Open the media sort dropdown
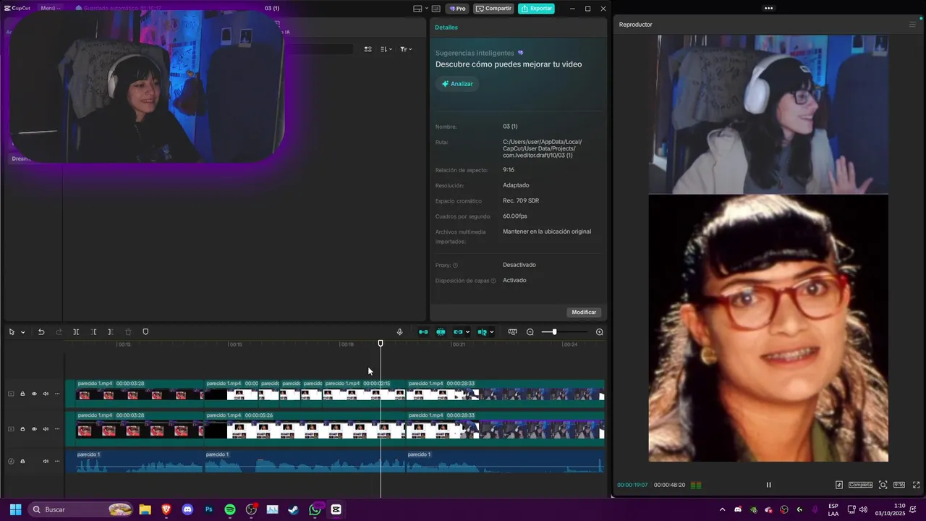This screenshot has width=926, height=521. (386, 49)
